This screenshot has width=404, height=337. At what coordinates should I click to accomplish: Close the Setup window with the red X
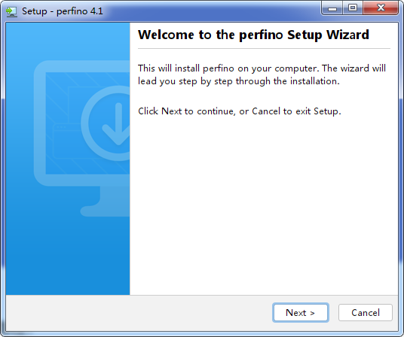click(381, 8)
